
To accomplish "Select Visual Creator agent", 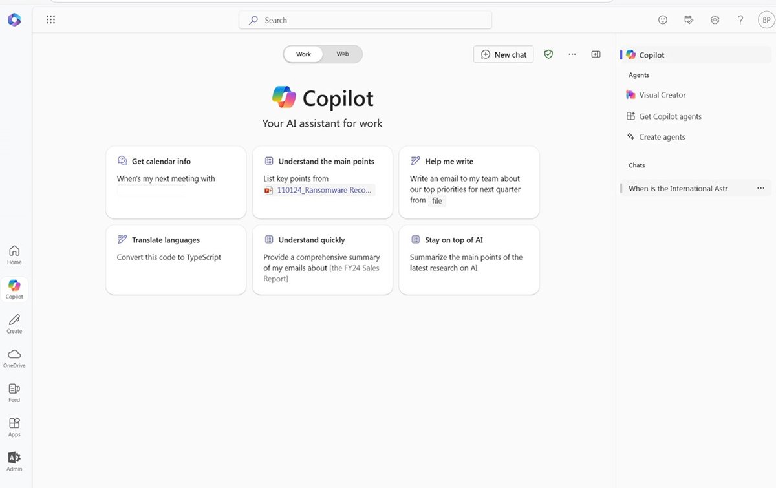I will tap(662, 95).
